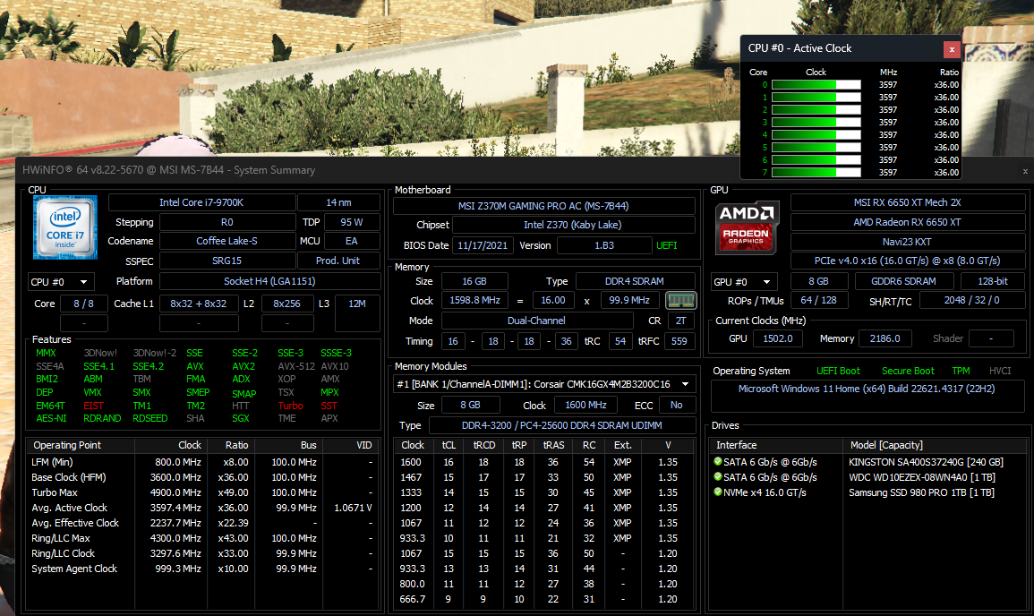Click the red EIST feature label
This screenshot has width=1034, height=616.
(94, 406)
